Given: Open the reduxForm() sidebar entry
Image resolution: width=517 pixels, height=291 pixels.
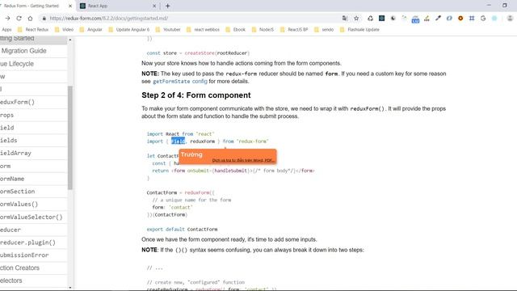Looking at the screenshot, I should tap(34, 102).
